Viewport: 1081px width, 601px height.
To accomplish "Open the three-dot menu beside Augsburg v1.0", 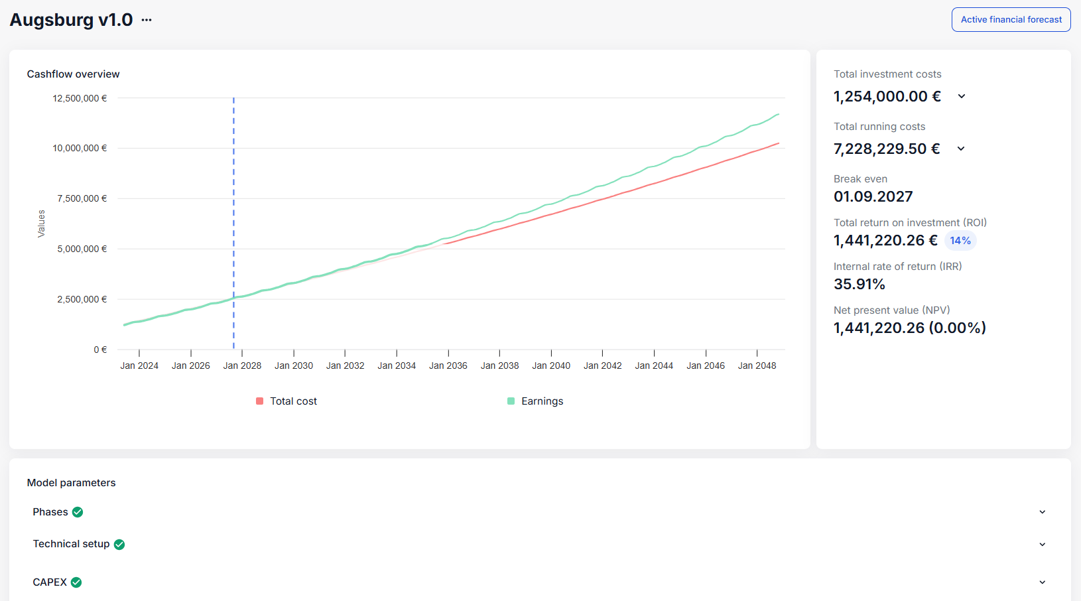I will point(147,20).
